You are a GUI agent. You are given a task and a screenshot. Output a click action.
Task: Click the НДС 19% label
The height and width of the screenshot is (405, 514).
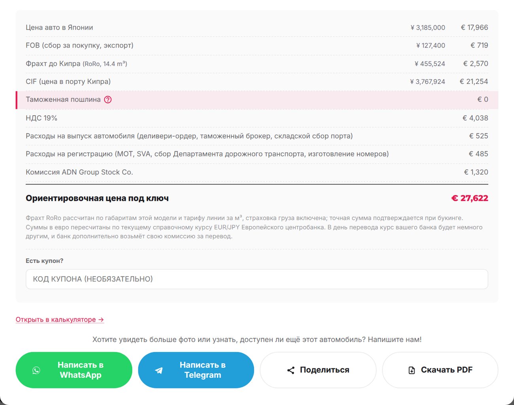pos(42,118)
